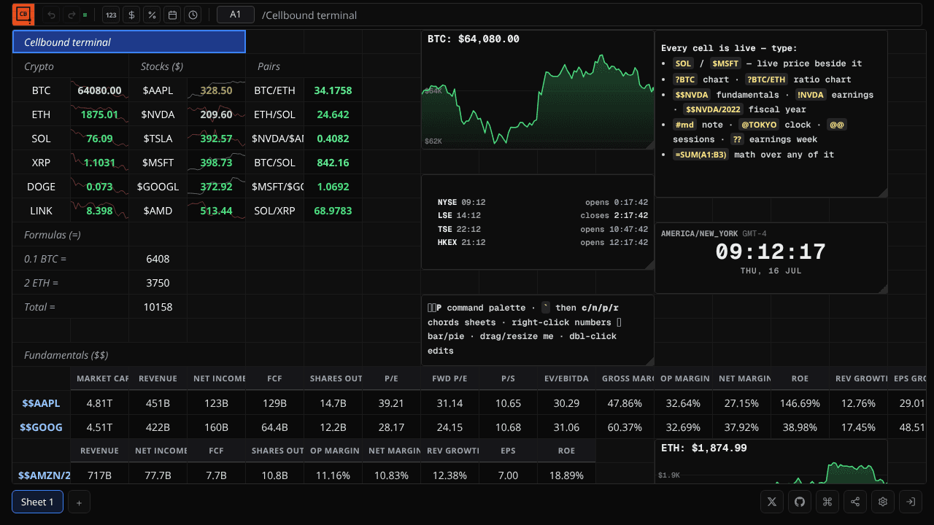Select the LINK price cell 8.398
The image size is (934, 525).
coord(100,211)
